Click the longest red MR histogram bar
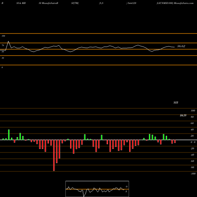This screenshot has height=197, width=197. [x=54, y=155]
